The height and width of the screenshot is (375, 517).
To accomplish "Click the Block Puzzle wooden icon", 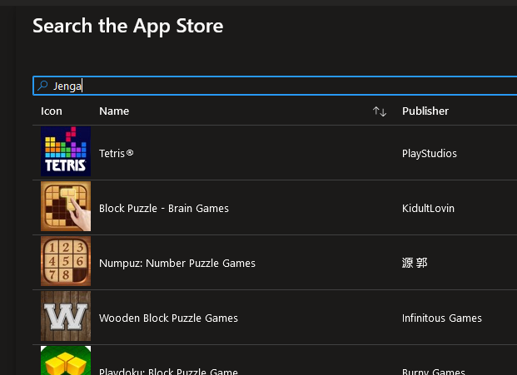I will click(x=66, y=206).
